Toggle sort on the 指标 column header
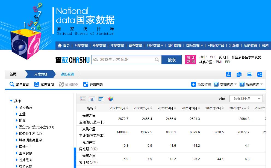This screenshot has height=168, width=271. 96,108
